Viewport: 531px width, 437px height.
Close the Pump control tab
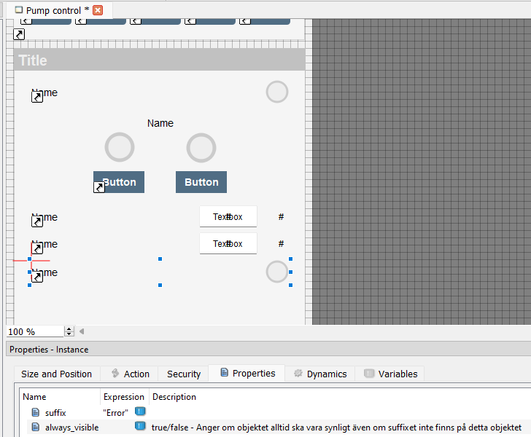click(98, 10)
